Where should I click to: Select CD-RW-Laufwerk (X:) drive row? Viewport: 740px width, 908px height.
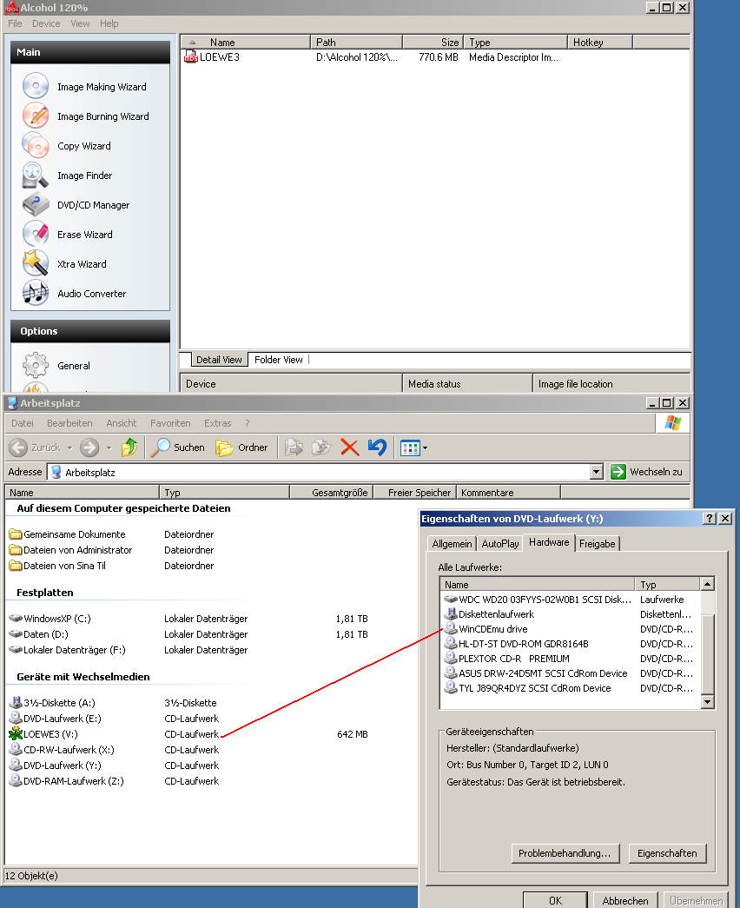[x=62, y=749]
